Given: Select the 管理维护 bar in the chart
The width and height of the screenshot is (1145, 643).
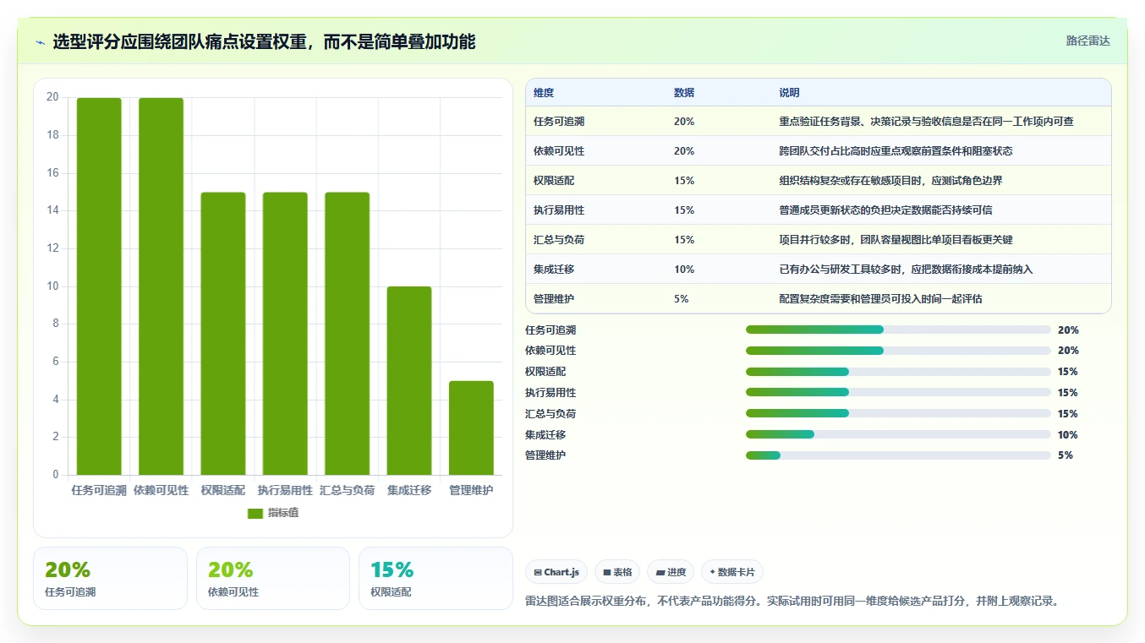Looking at the screenshot, I should coord(471,428).
